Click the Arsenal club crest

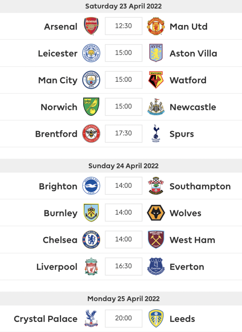(91, 26)
